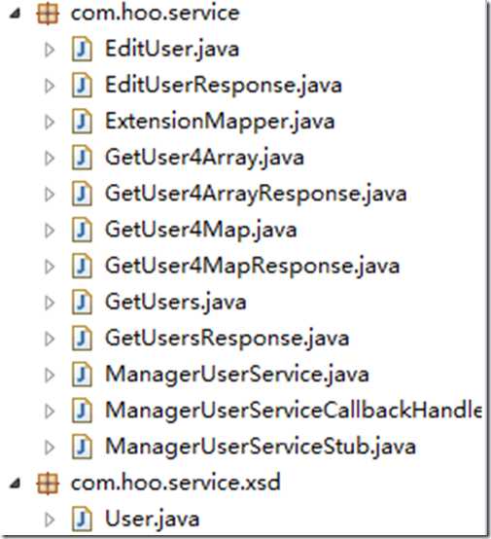Screen dimensions: 491x539
Task: Select GetUser4MapResponse.java file
Action: tap(253, 266)
